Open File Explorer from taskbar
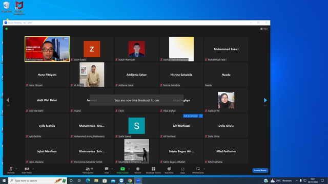 96,180
